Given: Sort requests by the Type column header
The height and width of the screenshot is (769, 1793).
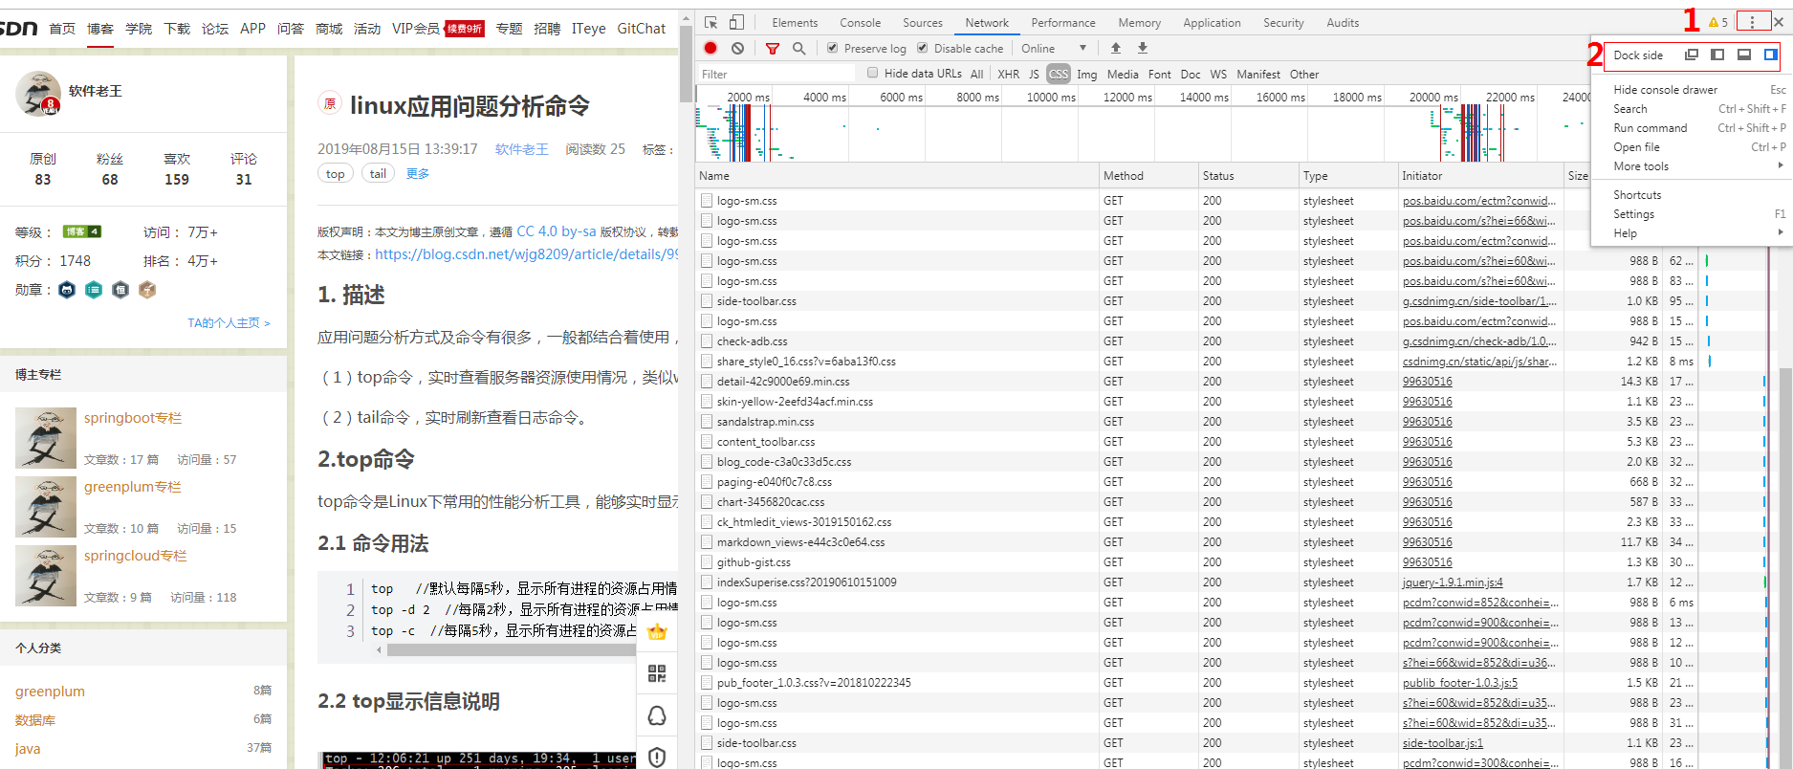Looking at the screenshot, I should [x=1348, y=176].
